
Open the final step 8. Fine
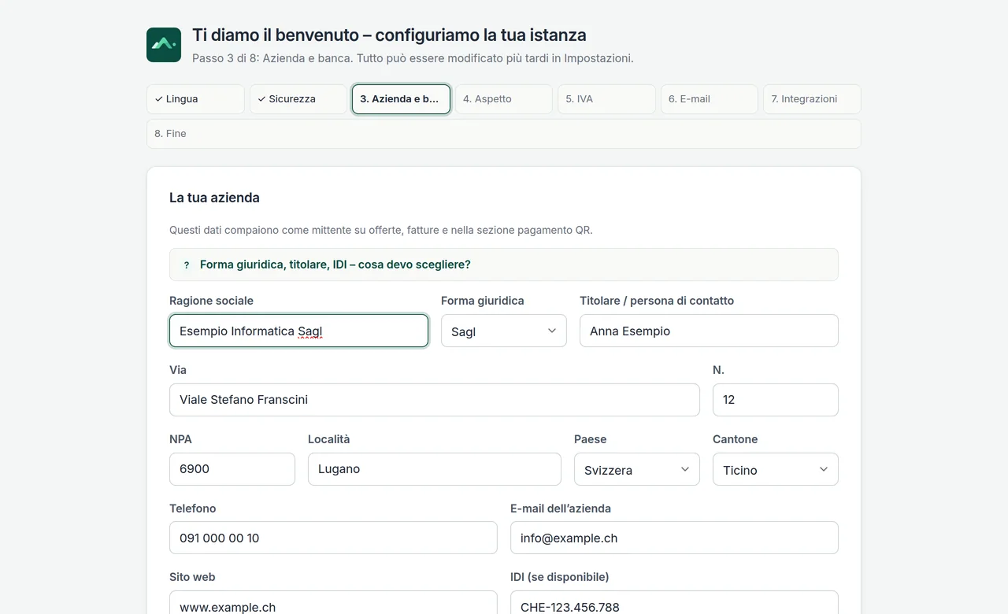tap(504, 134)
